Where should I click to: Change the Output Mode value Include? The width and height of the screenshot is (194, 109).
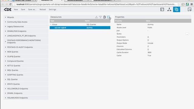click(x=150, y=43)
